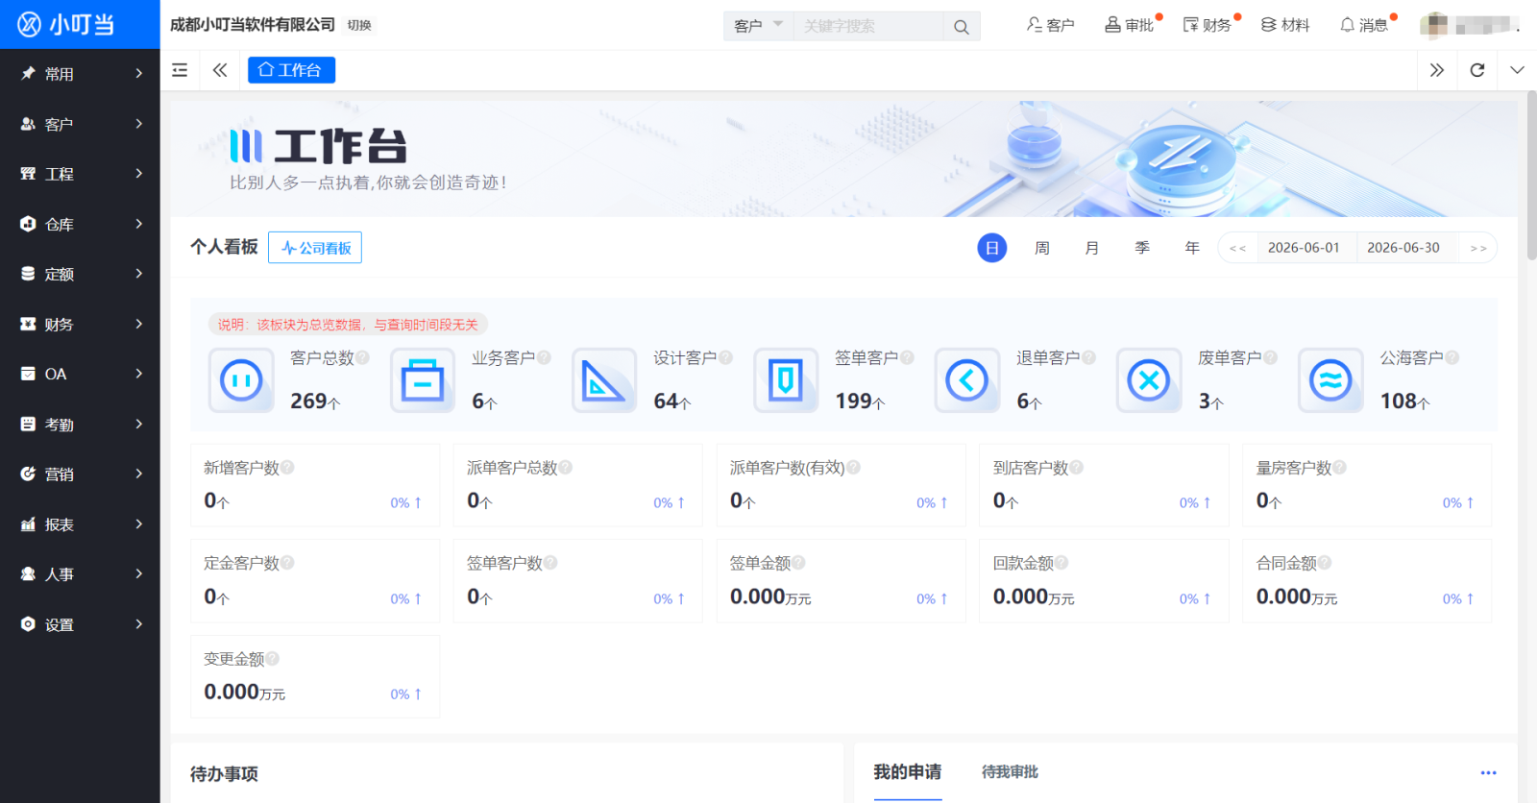Click the 公海客户 wave icon

coord(1330,380)
